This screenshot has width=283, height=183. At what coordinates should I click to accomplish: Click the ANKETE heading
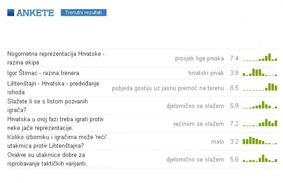(35, 13)
